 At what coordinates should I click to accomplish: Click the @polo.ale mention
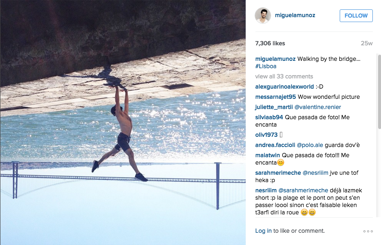click(310, 145)
